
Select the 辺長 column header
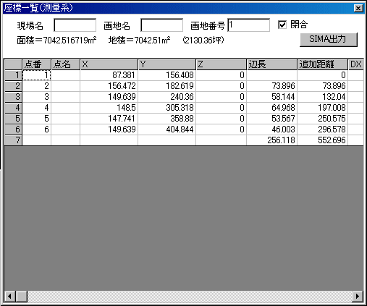pos(271,64)
